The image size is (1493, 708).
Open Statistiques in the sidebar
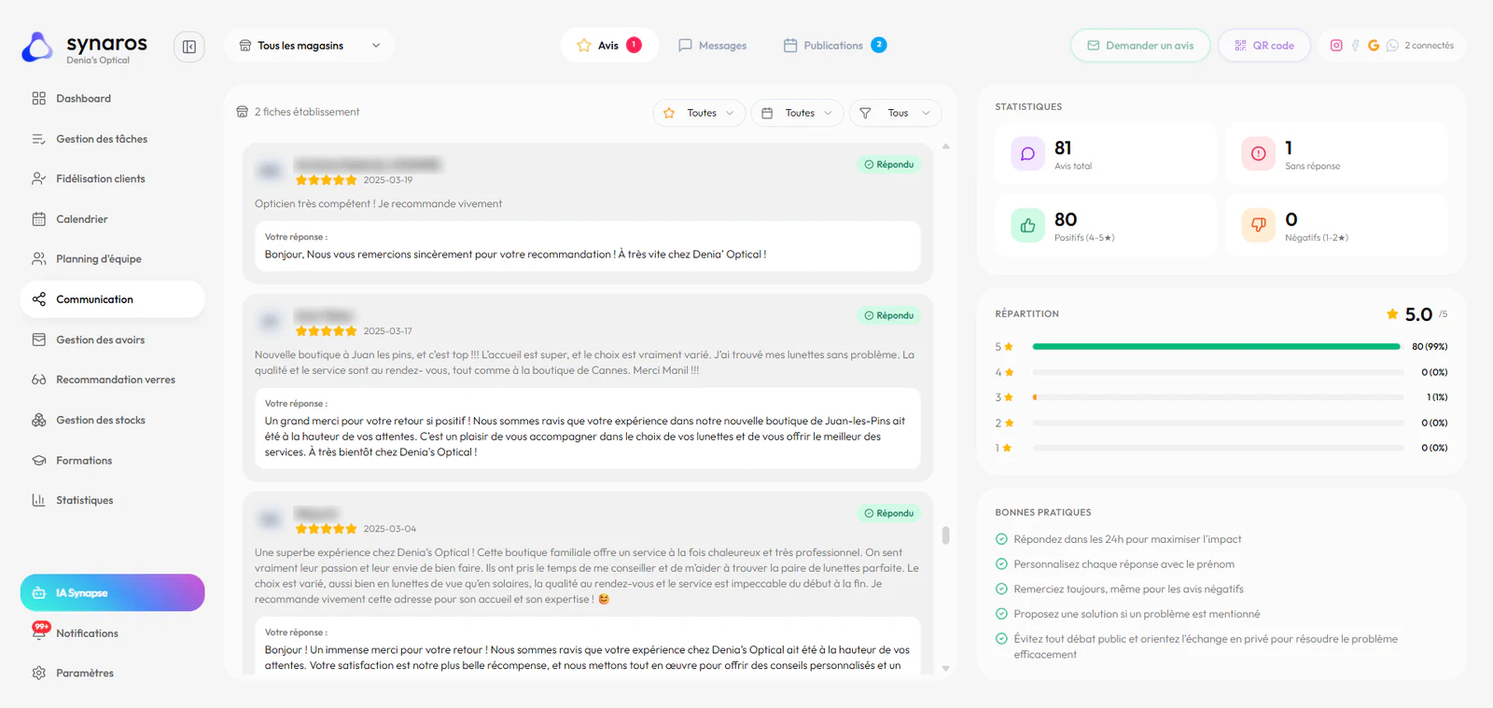coord(112,500)
